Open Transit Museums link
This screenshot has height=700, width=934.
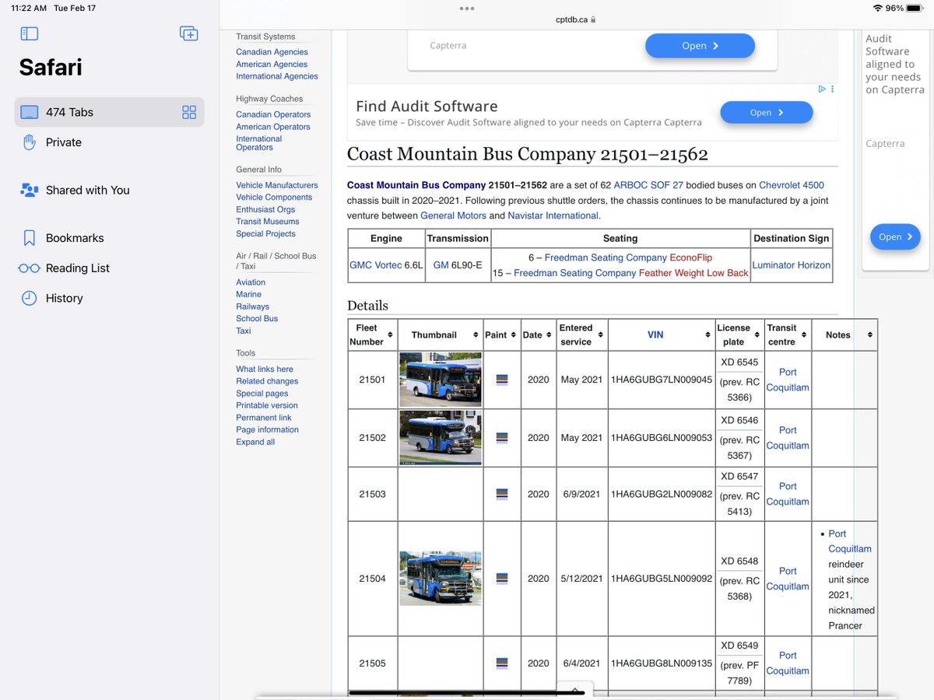coord(268,222)
